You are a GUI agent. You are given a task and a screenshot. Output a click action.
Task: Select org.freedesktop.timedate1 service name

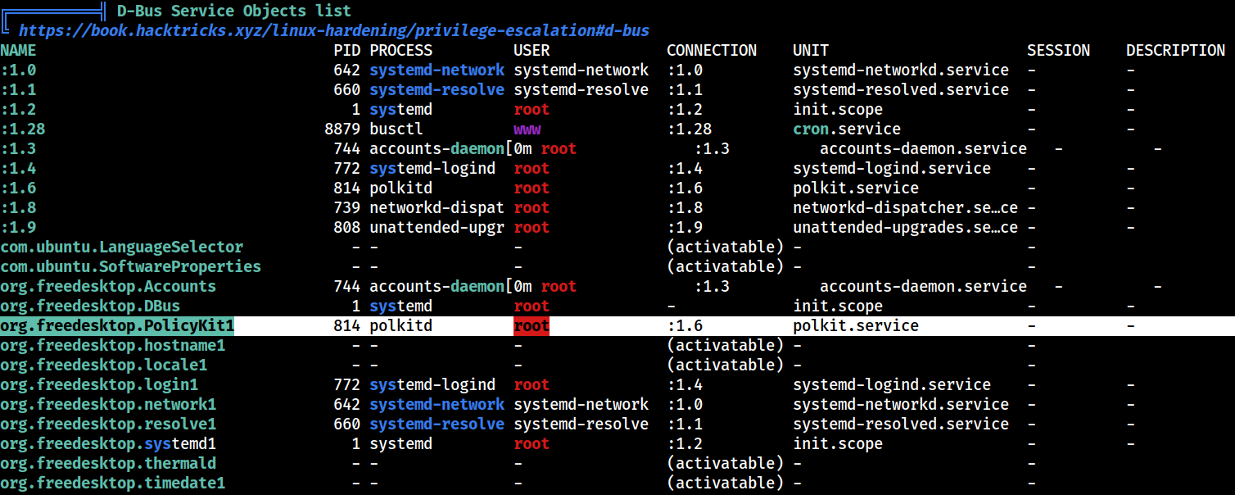pos(113,483)
